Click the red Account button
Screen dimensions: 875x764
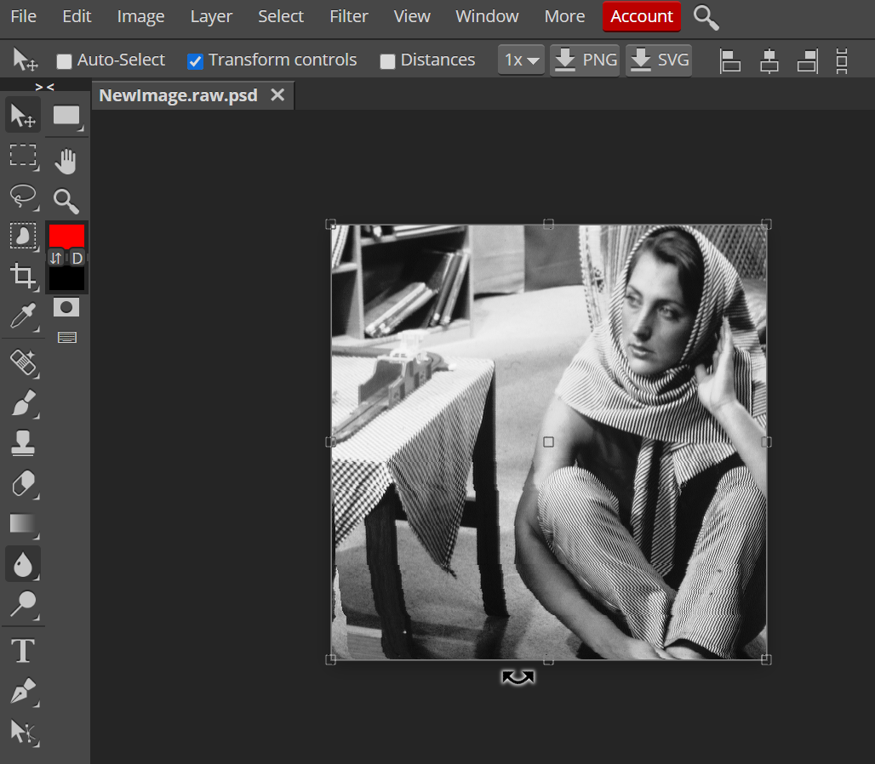[641, 16]
